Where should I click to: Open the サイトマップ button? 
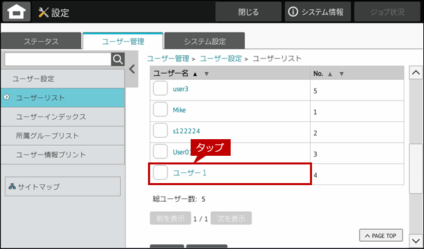(x=63, y=186)
